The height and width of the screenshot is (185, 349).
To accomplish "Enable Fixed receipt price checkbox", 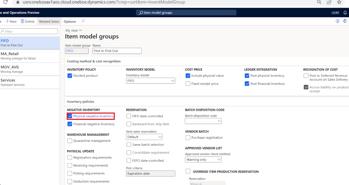I will [x=188, y=84].
